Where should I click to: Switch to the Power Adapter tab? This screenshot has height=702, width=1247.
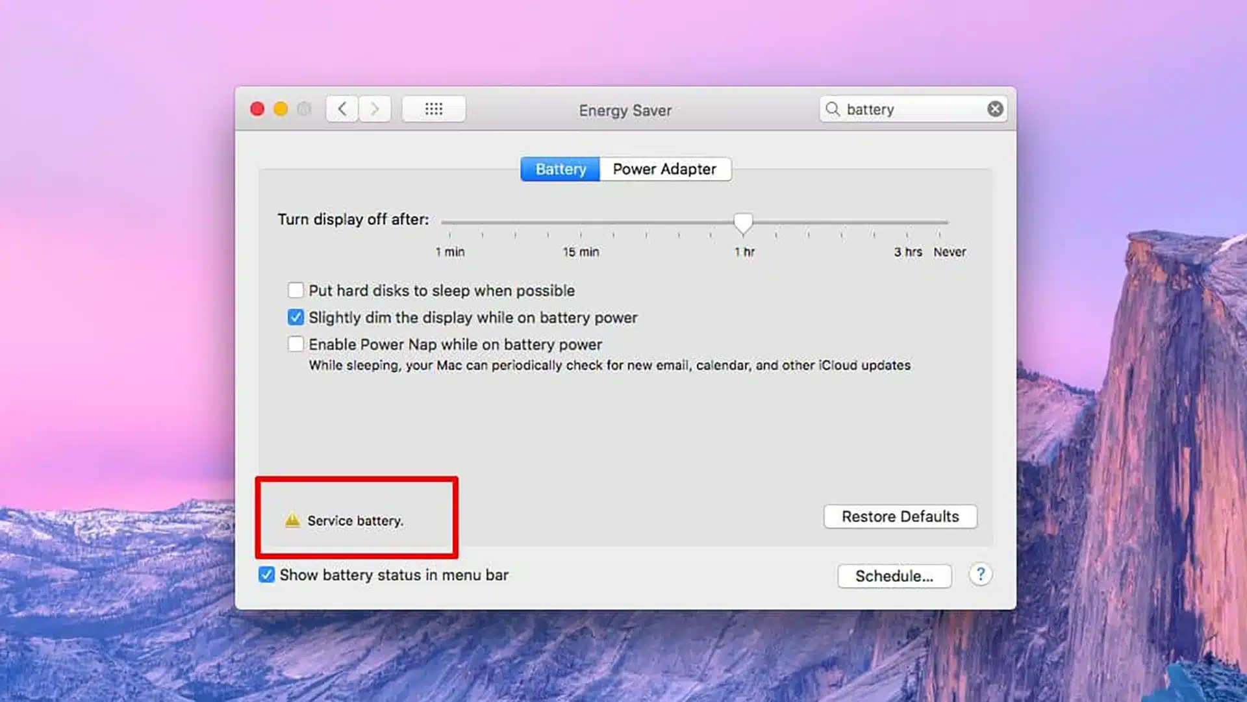point(664,169)
